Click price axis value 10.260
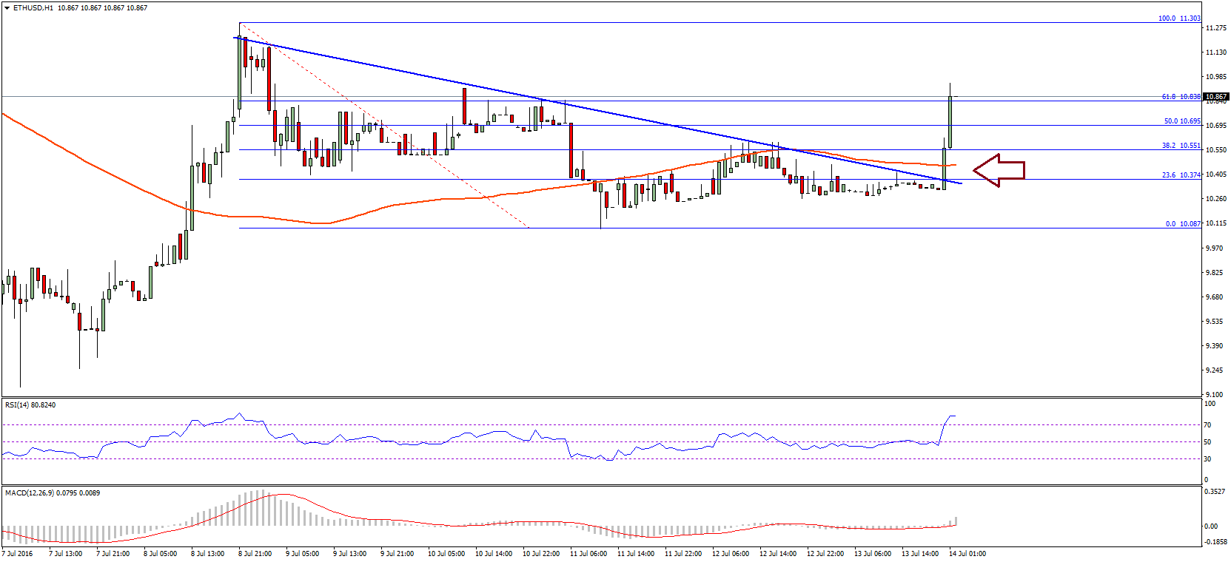This screenshot has width=1231, height=562. 1216,199
